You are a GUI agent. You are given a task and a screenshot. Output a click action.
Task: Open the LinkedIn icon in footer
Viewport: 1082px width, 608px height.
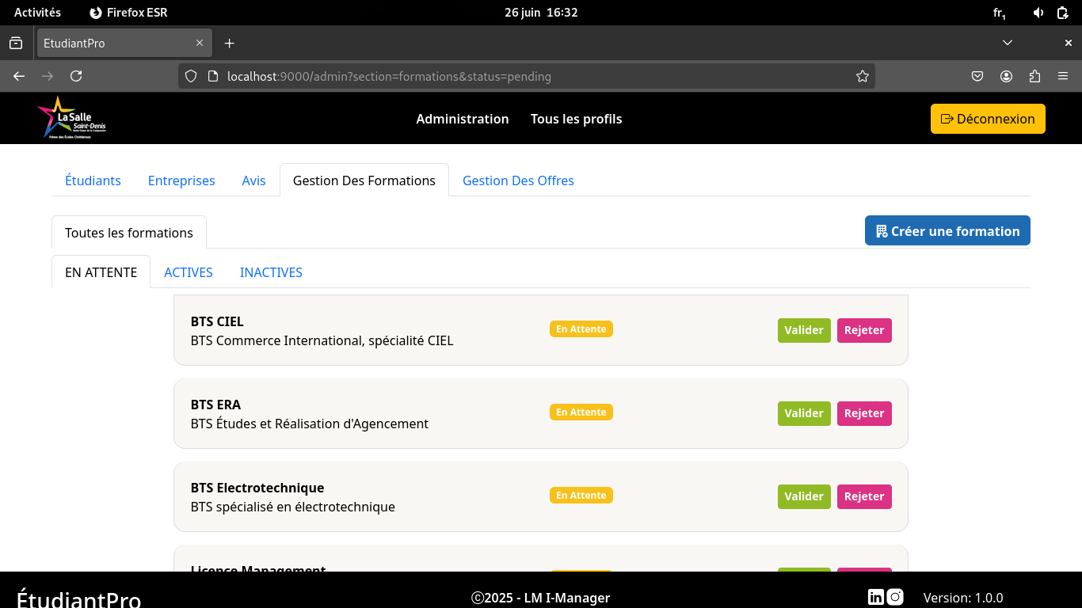[875, 597]
